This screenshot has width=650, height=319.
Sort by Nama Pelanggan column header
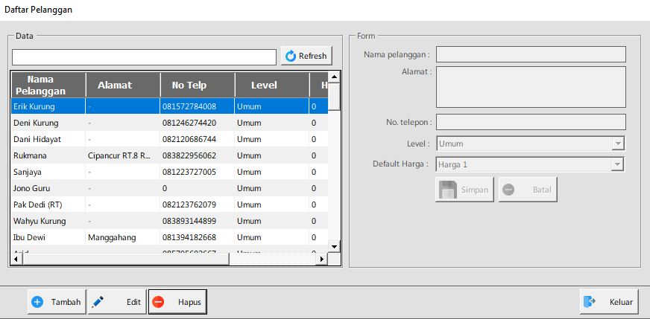coord(48,85)
